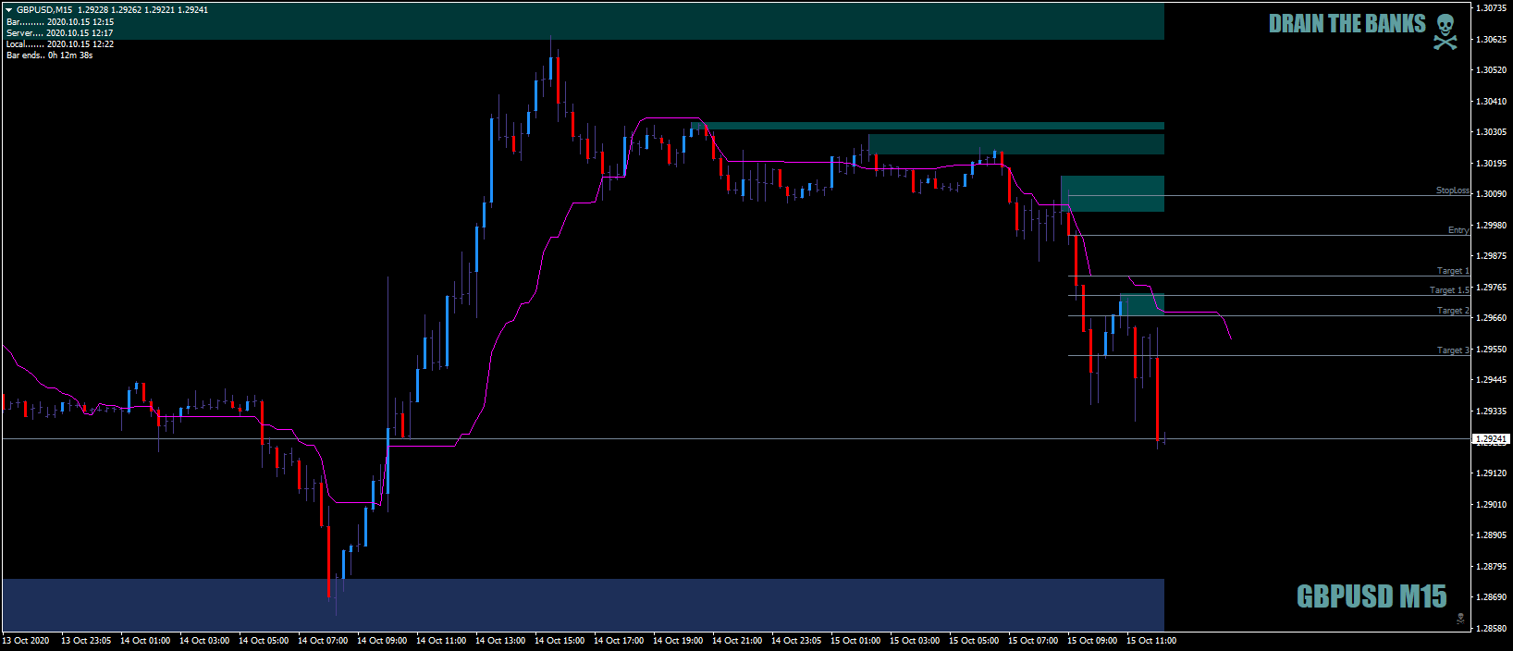The height and width of the screenshot is (651, 1513).
Task: Click price scale value 1.29445
Action: click(x=1491, y=380)
